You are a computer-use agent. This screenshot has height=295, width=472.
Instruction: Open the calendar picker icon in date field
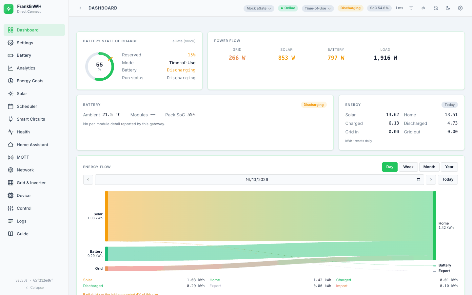(x=419, y=180)
